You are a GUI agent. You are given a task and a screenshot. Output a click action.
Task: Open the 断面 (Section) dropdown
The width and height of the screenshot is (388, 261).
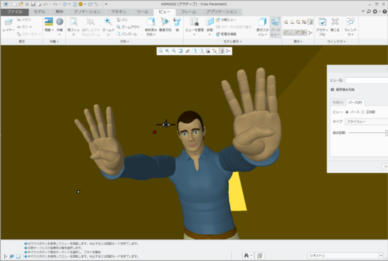(x=210, y=32)
